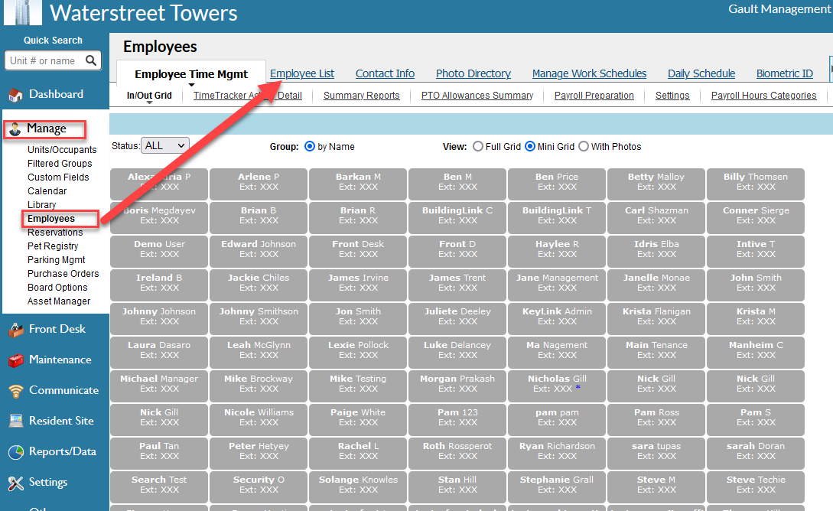Open the Contact Info tab
Viewport: 833px width, 511px height.
[386, 73]
